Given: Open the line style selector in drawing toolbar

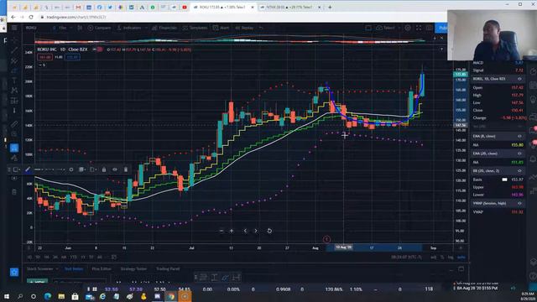Looking at the screenshot, I should [x=50, y=169].
